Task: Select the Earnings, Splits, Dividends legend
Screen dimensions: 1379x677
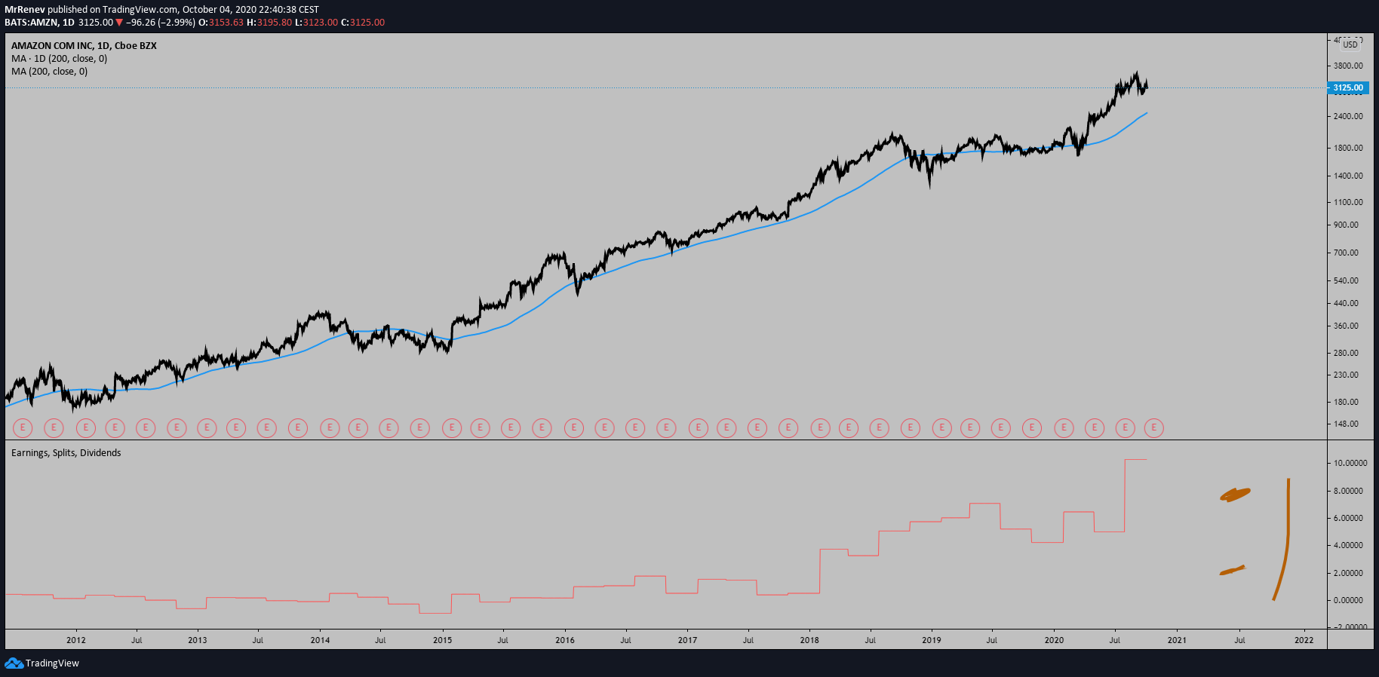Action: 66,453
